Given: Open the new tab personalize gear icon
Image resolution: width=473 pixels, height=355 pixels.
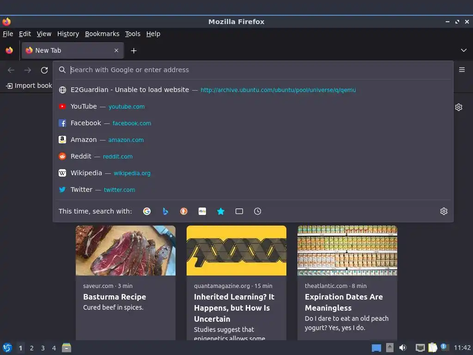Looking at the screenshot, I should coord(459,107).
